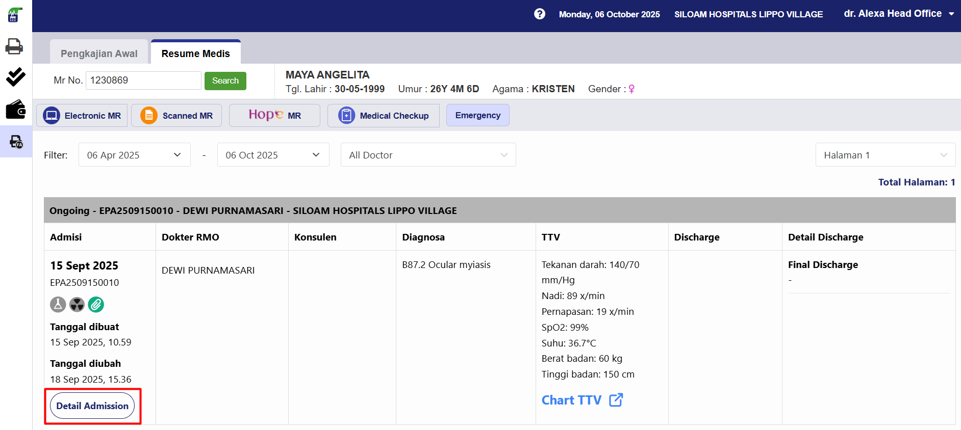This screenshot has width=961, height=430.
Task: Click the double checkmark sidebar icon
Action: (15, 77)
